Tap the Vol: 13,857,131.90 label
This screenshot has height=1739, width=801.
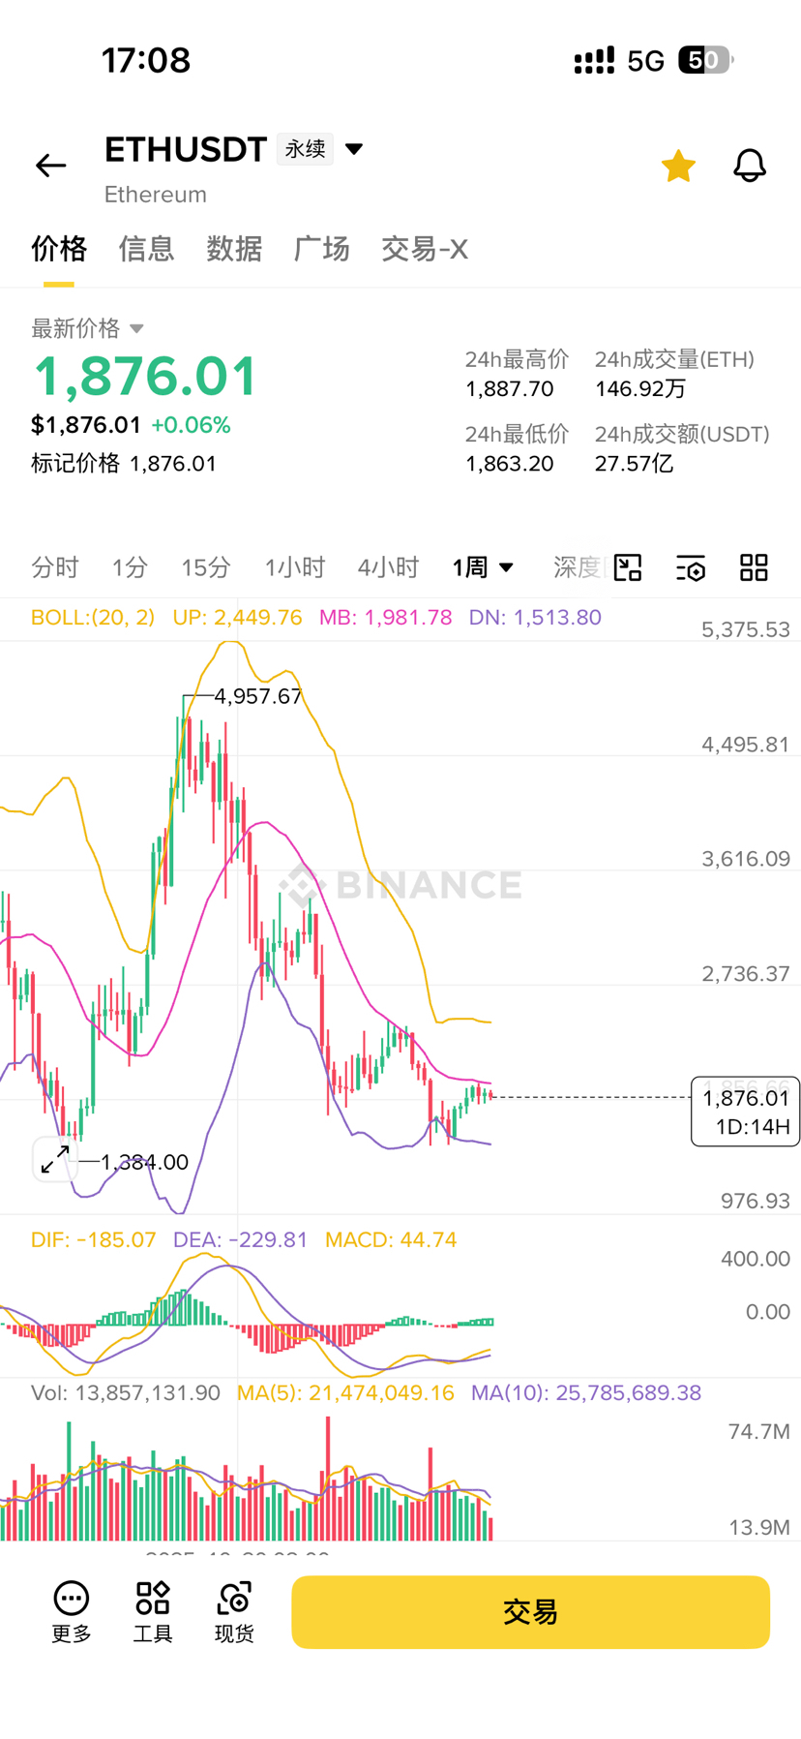126,1392
